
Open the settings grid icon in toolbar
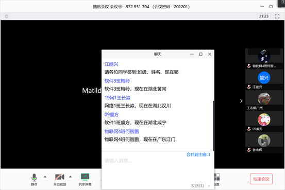click(217, 177)
